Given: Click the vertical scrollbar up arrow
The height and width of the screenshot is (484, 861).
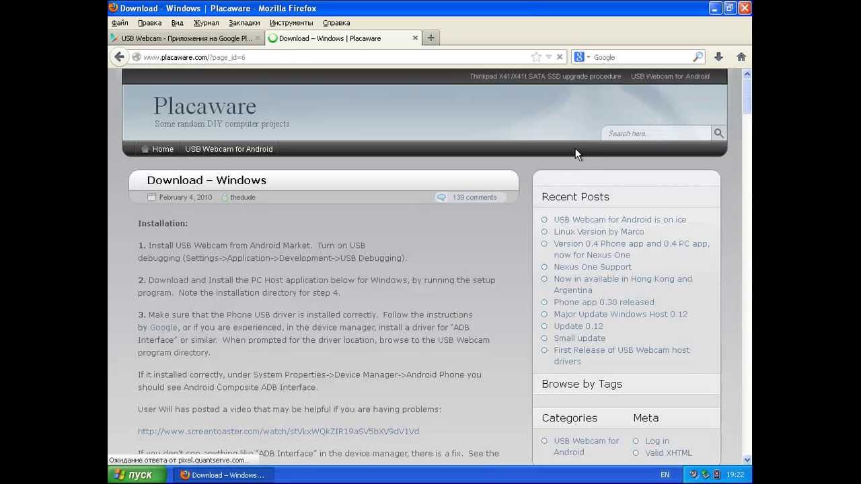Looking at the screenshot, I should tap(747, 75).
